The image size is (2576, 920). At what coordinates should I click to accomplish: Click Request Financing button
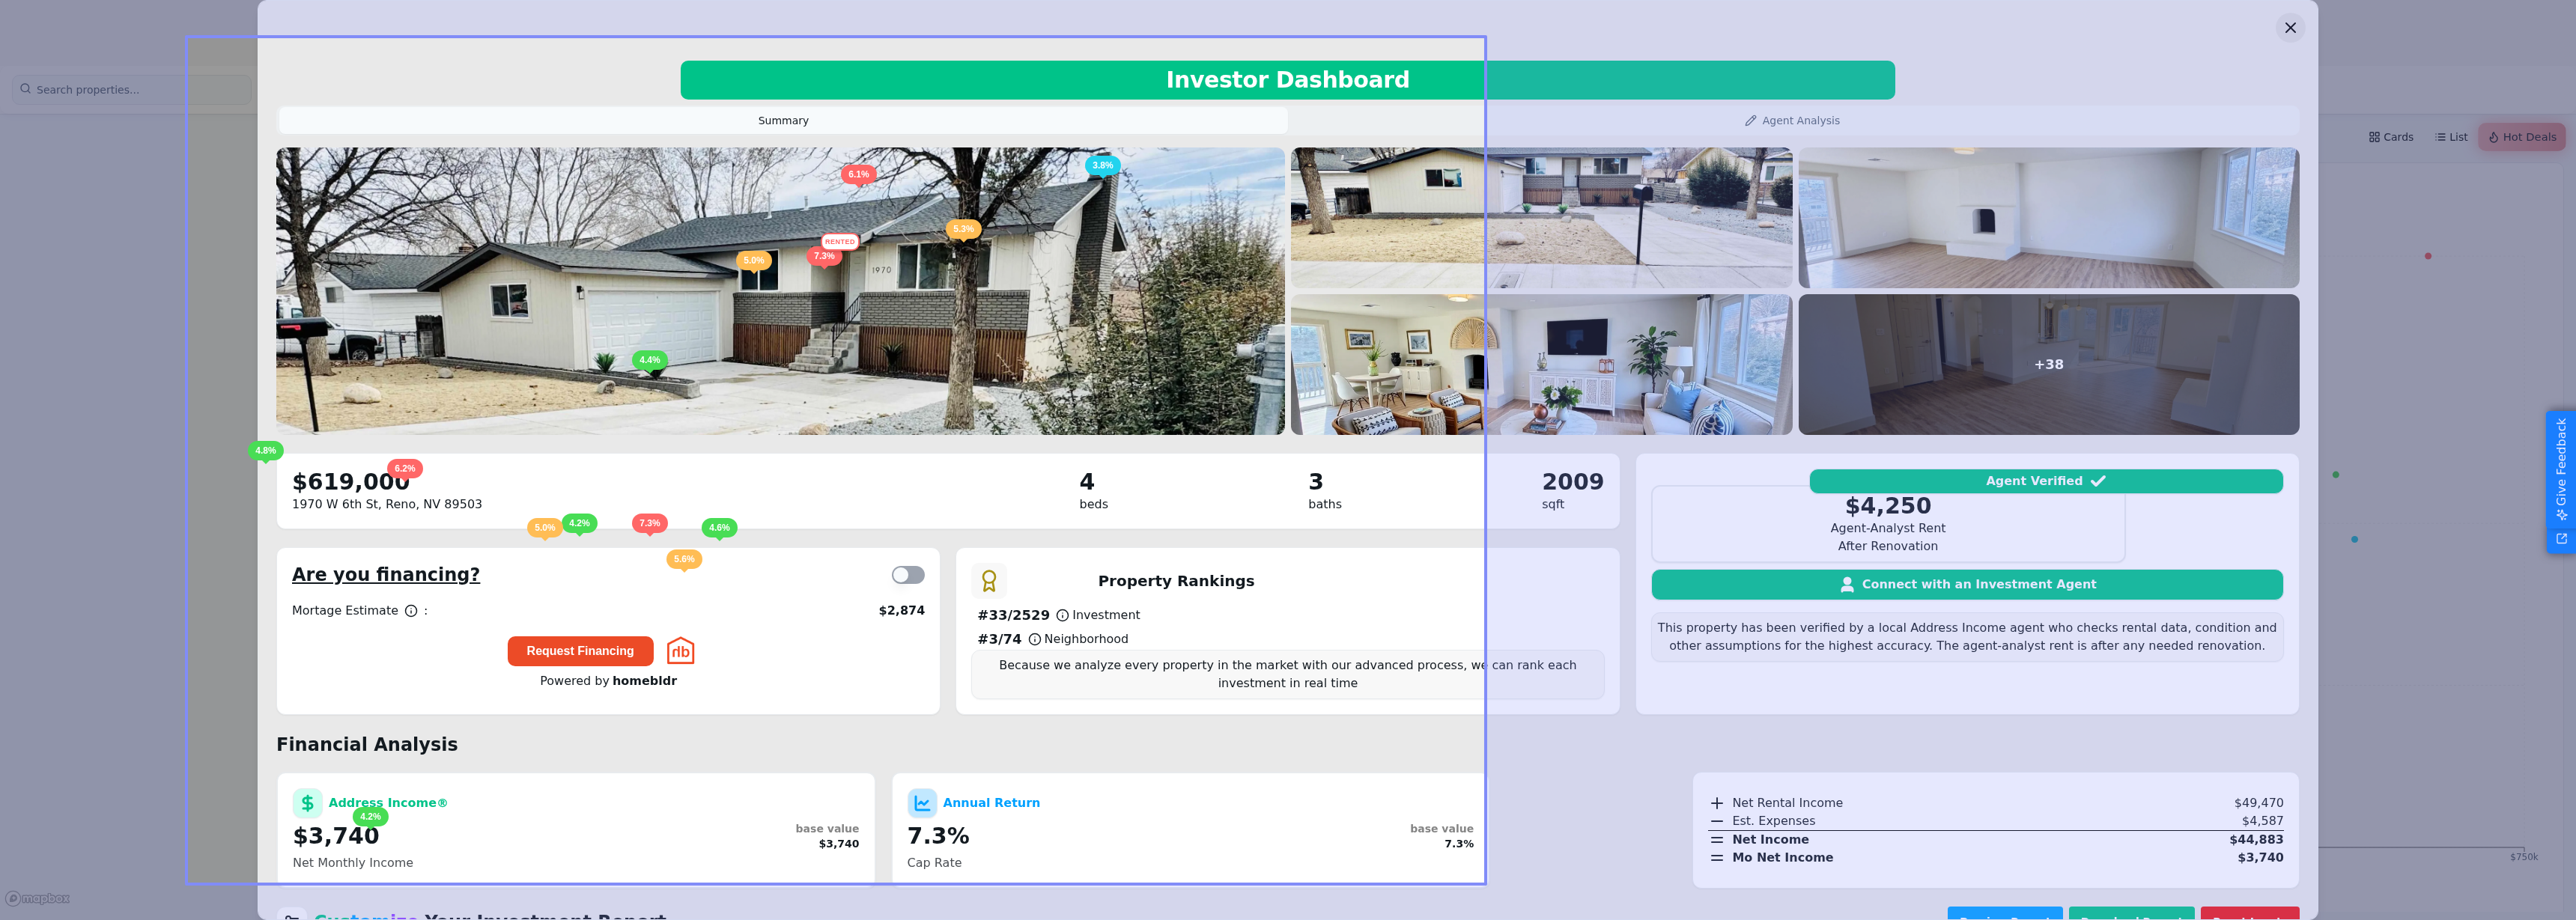coord(580,651)
